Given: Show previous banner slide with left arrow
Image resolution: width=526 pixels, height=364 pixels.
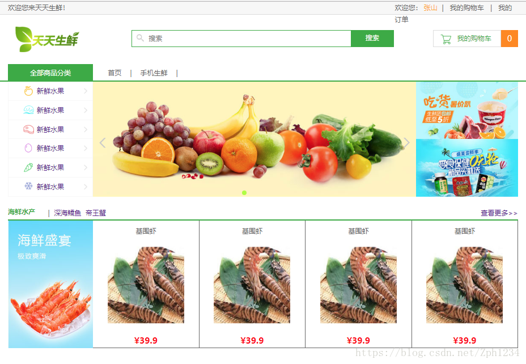Looking at the screenshot, I should [103, 142].
